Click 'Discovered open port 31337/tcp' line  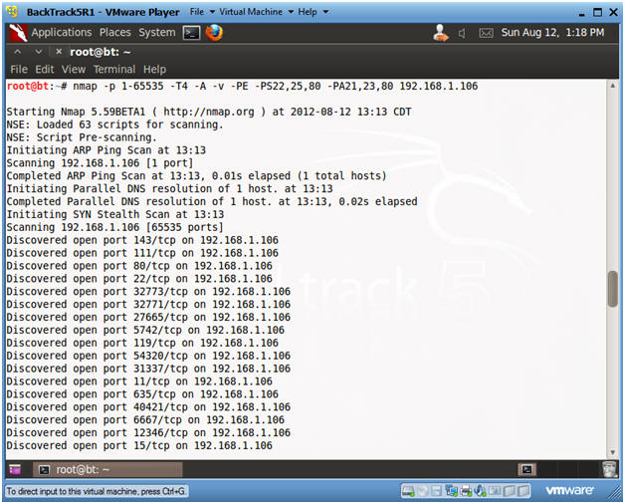coord(148,369)
